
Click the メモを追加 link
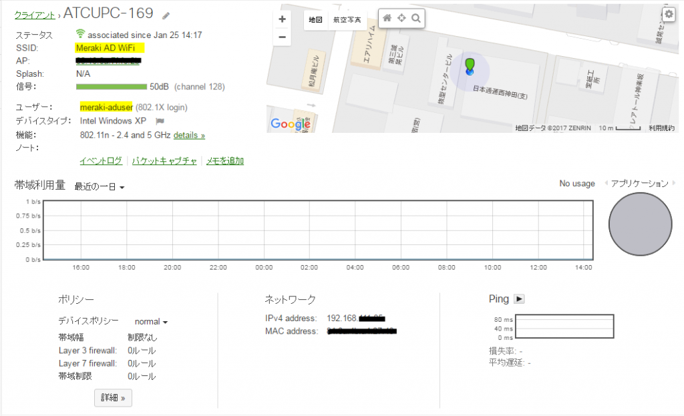point(224,161)
